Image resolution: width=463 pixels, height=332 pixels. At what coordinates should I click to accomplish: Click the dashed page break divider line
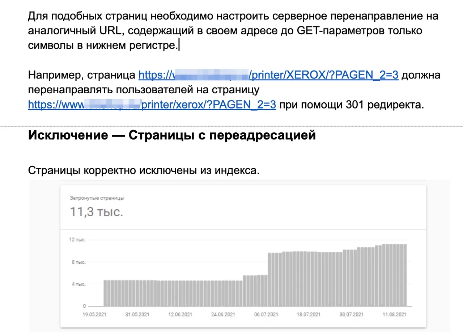click(x=231, y=126)
